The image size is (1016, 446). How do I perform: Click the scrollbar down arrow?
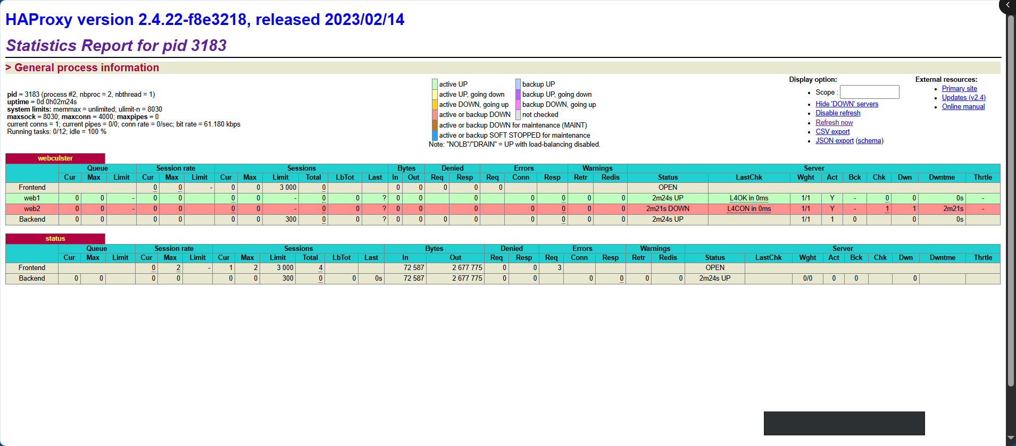point(1011,437)
